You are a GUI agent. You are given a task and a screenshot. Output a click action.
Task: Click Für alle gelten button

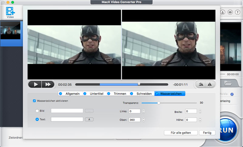point(181,133)
